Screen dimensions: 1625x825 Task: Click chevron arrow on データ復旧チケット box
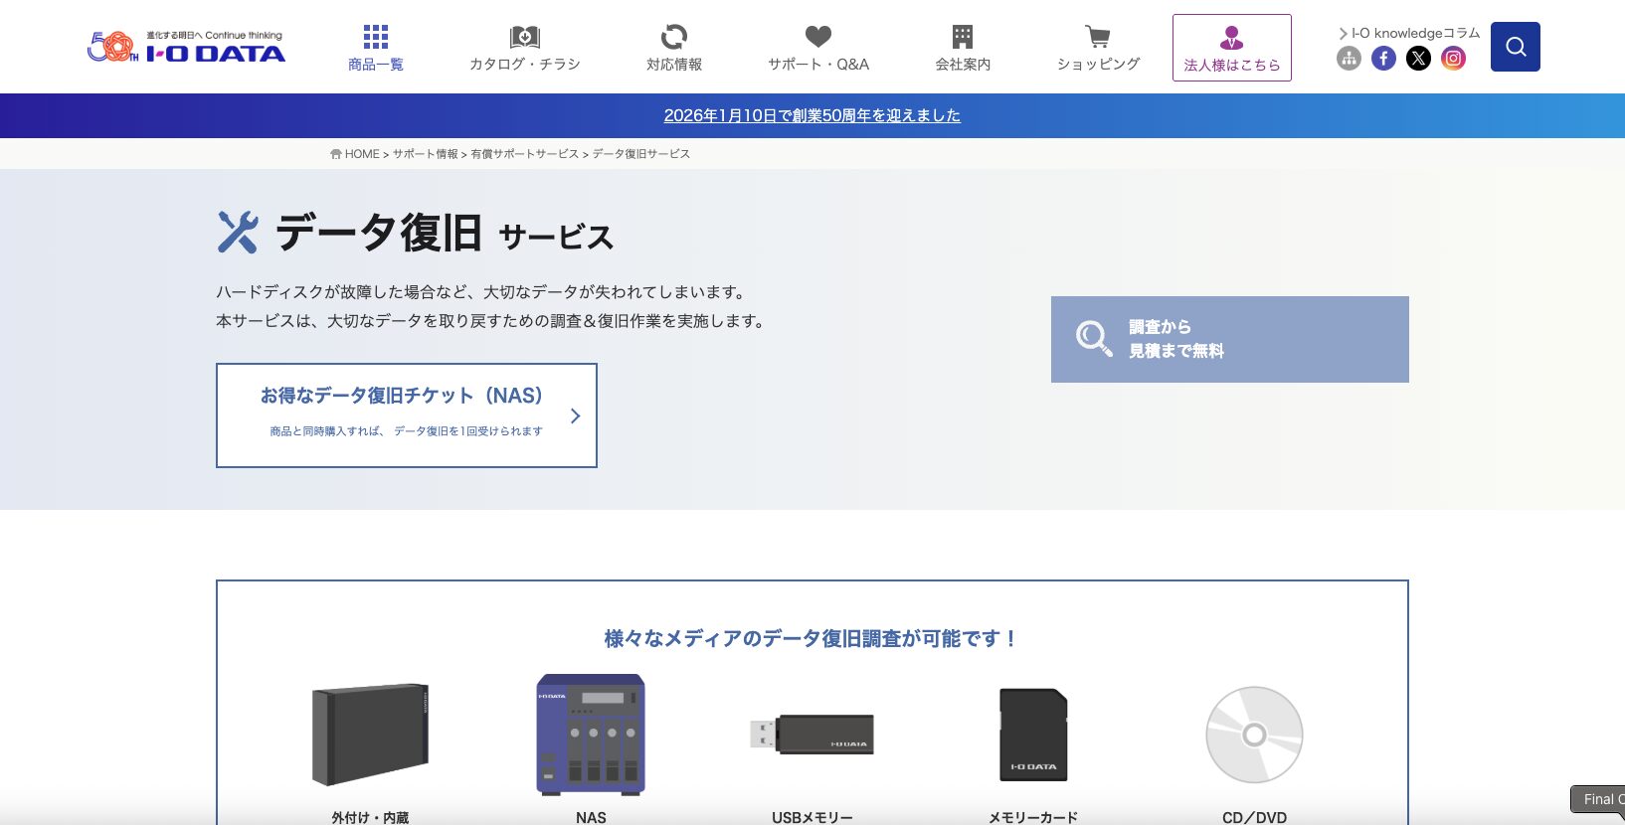[x=575, y=415]
